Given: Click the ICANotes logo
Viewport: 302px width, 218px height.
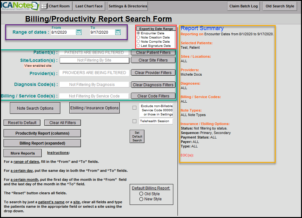Looking at the screenshot, I should pyautogui.click(x=19, y=6).
